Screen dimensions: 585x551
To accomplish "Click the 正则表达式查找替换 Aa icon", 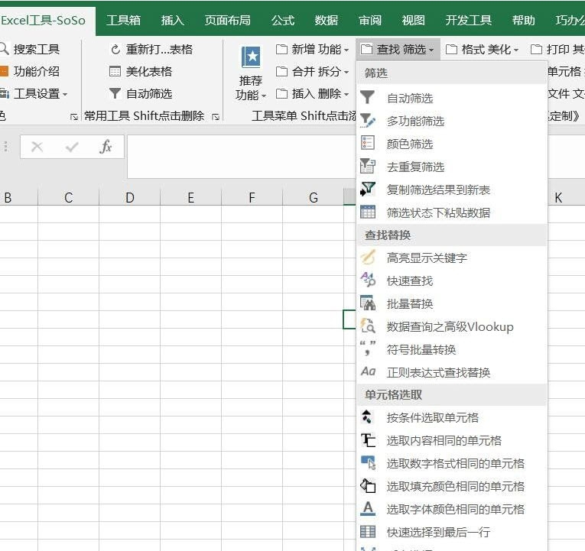I will click(x=368, y=371).
